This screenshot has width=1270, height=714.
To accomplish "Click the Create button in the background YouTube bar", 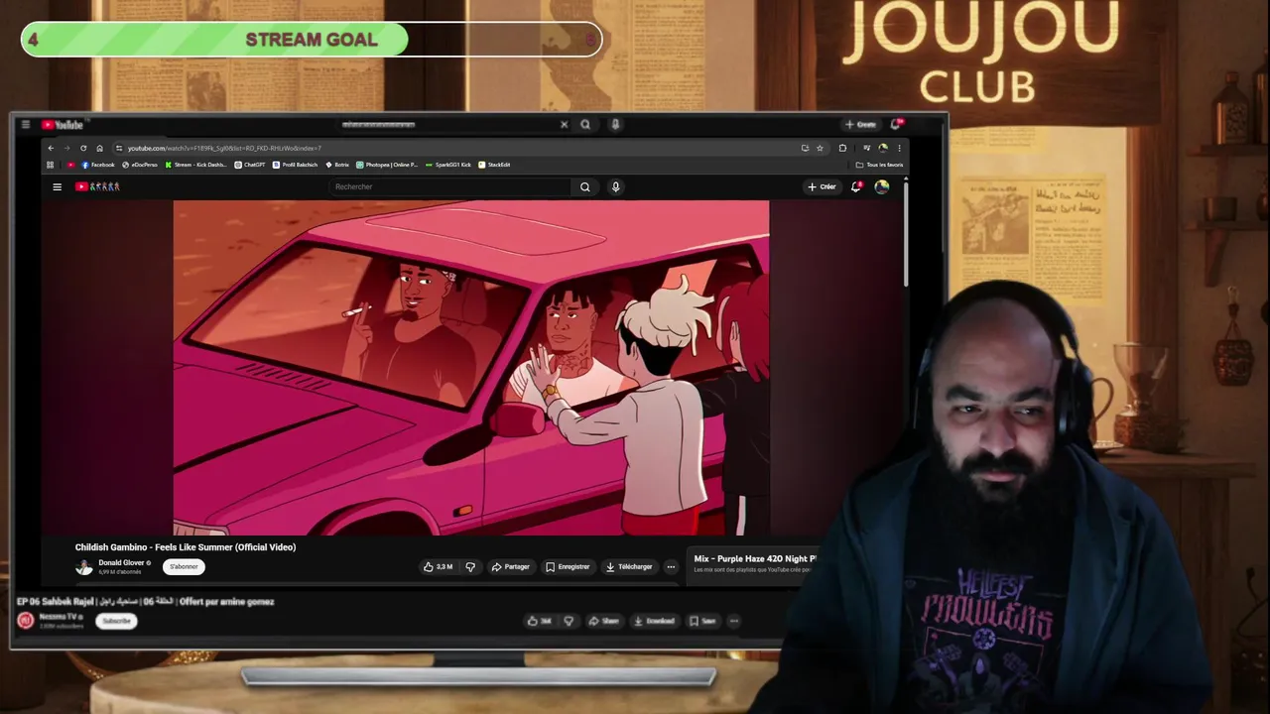I will [860, 125].
